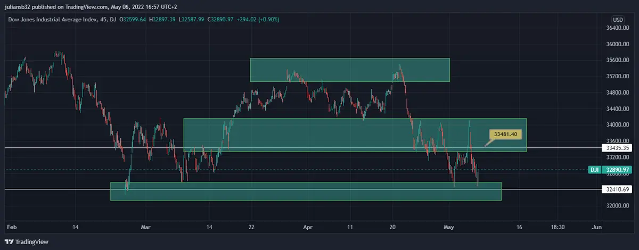This screenshot has width=639, height=250.
Task: Open the USD currency selector
Action: [618, 20]
